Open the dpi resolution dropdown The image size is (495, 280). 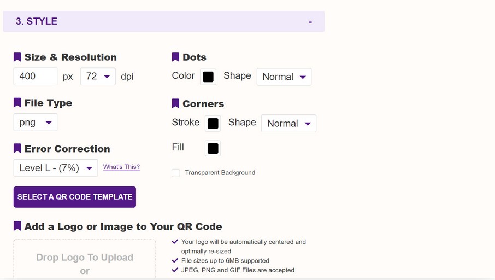[98, 77]
